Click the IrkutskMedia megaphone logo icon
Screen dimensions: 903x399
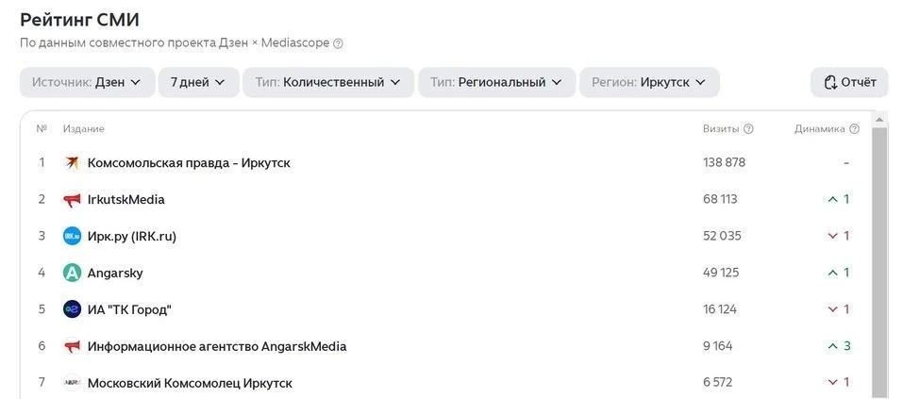[x=72, y=199]
